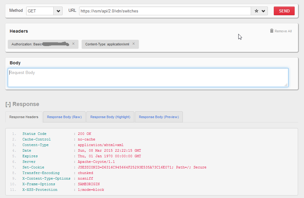Click the JSESSIONID cookie value
This screenshot has width=304, height=198.
[x=142, y=168]
